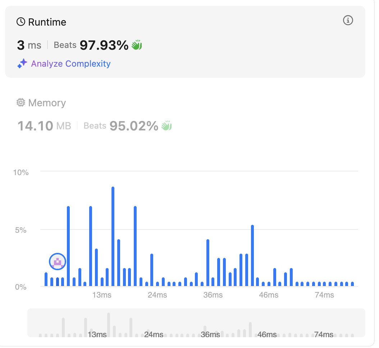This screenshot has height=348, width=379.
Task: Click the 13ms label on the main chart axis
Action: [x=102, y=295]
